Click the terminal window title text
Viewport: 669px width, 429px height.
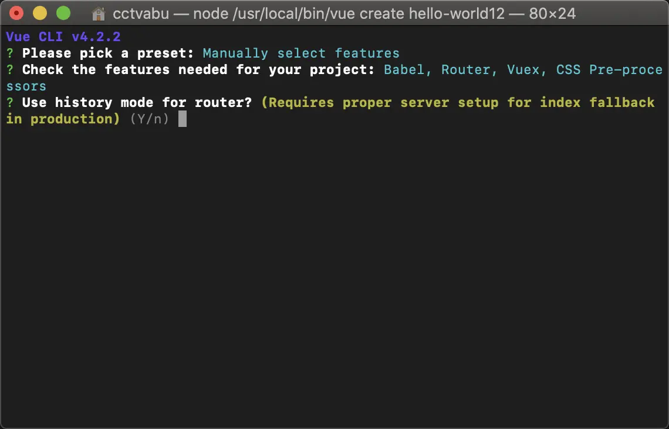pos(344,14)
